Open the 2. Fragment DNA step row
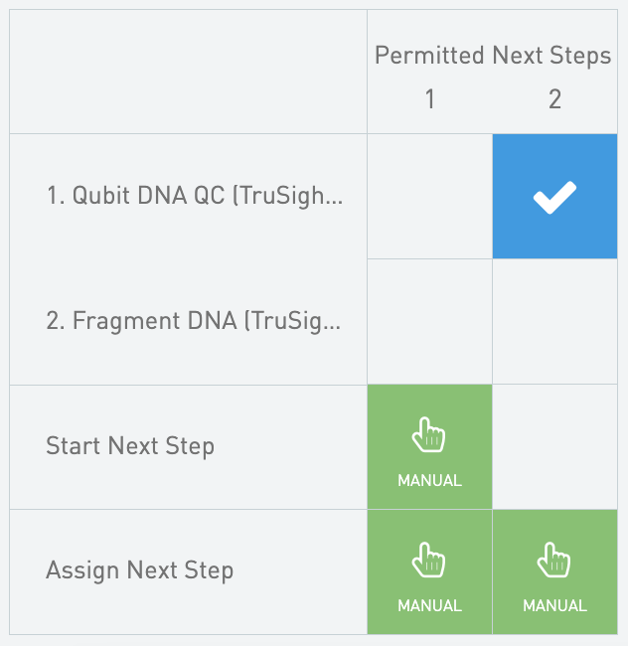This screenshot has width=628, height=646. tap(194, 321)
